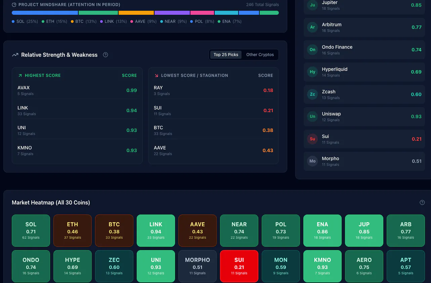Click the Project Mindshare pie icon
431x283 pixels.
click(x=14, y=5)
